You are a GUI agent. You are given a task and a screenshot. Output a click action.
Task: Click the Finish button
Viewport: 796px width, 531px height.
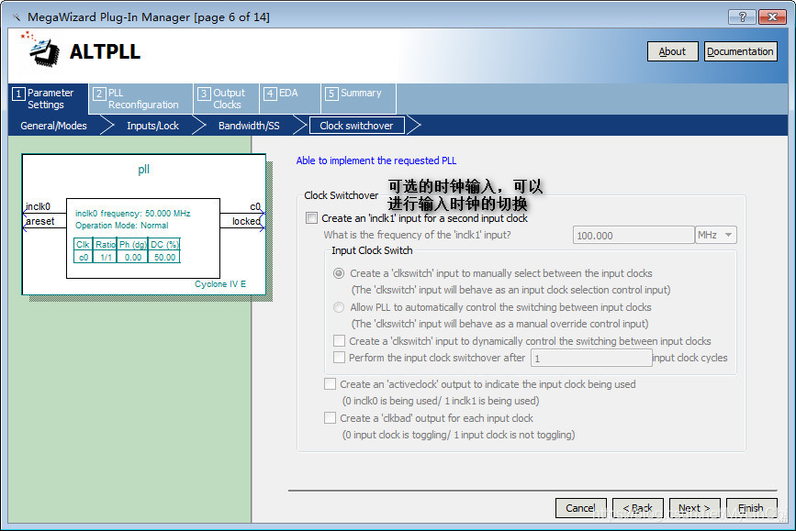pos(751,508)
